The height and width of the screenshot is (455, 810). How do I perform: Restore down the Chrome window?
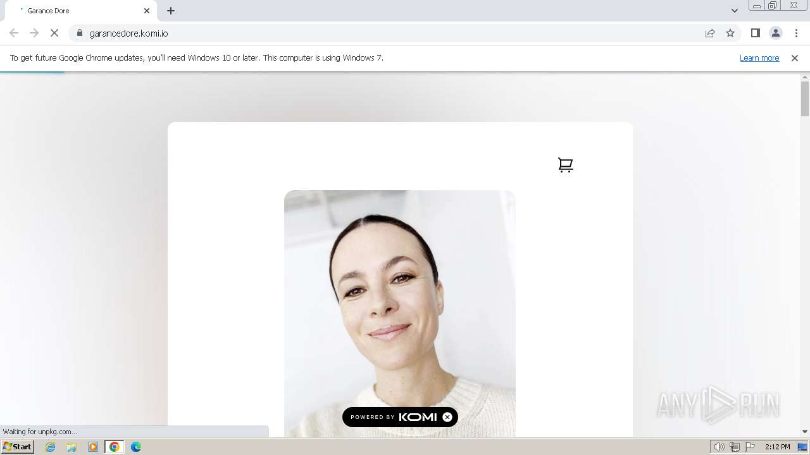(773, 6)
